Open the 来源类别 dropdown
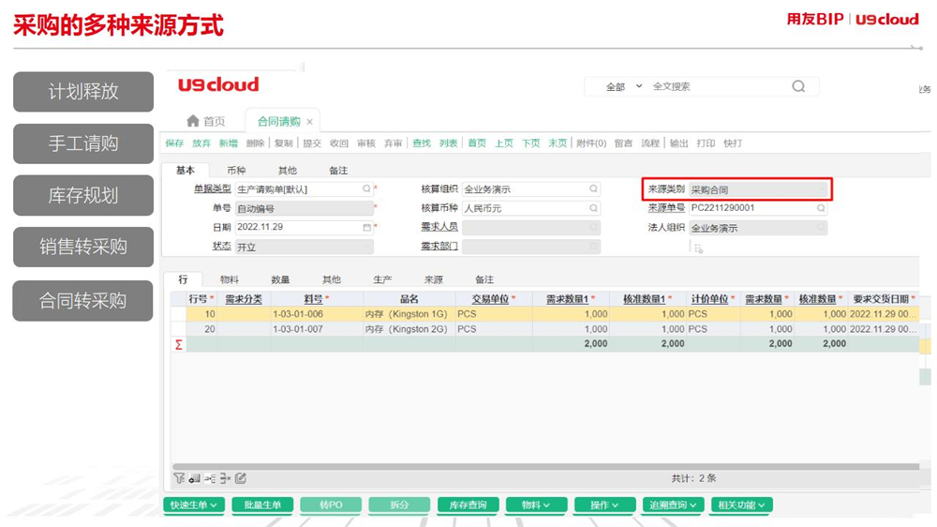Screen dimensions: 937x527 tap(758, 189)
